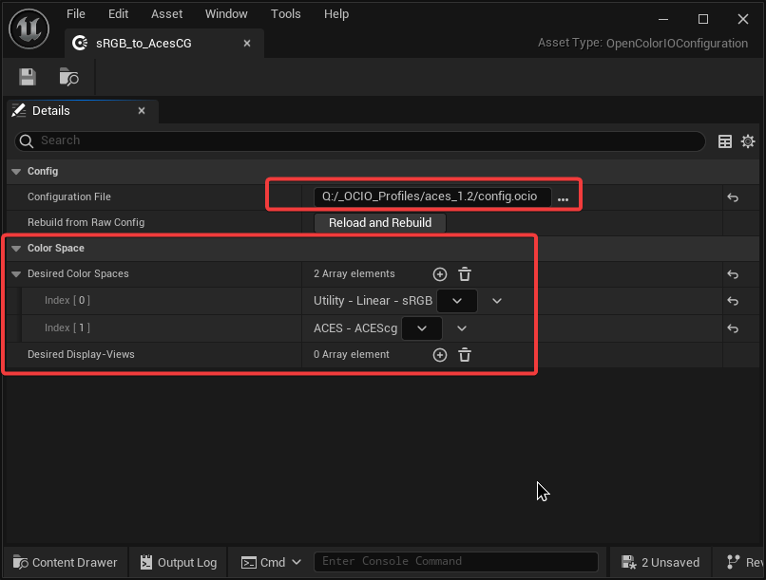This screenshot has width=766, height=580.
Task: Open the Tools menu
Action: pyautogui.click(x=286, y=13)
